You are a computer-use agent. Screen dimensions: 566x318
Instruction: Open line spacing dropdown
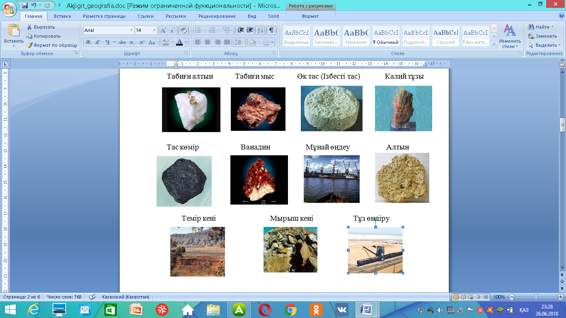pyautogui.click(x=239, y=42)
